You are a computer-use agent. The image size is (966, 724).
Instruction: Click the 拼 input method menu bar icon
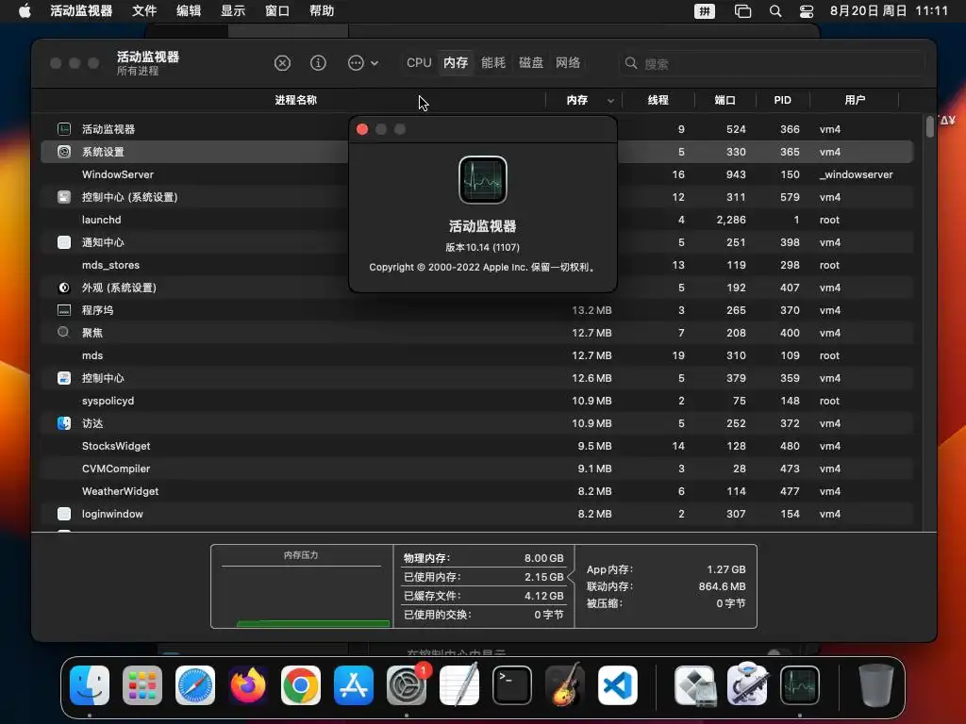[x=705, y=11]
